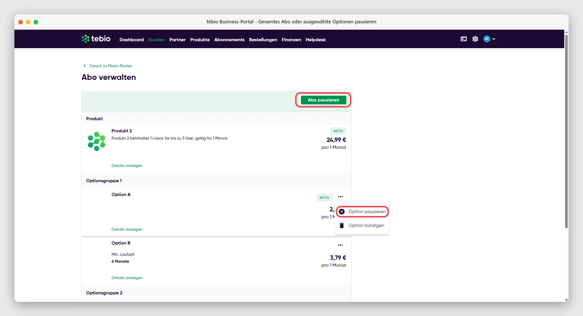The image size is (583, 316).
Task: Select Option pausieren from the popup
Action: [362, 212]
